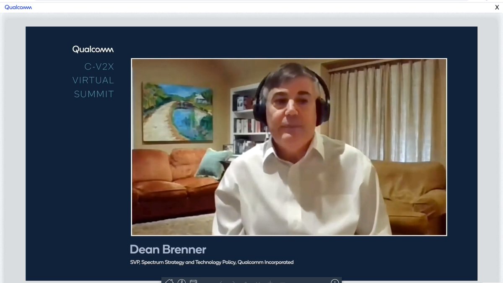The image size is (503, 283).
Task: Click the 'C-V2X' title text
Action: point(99,66)
